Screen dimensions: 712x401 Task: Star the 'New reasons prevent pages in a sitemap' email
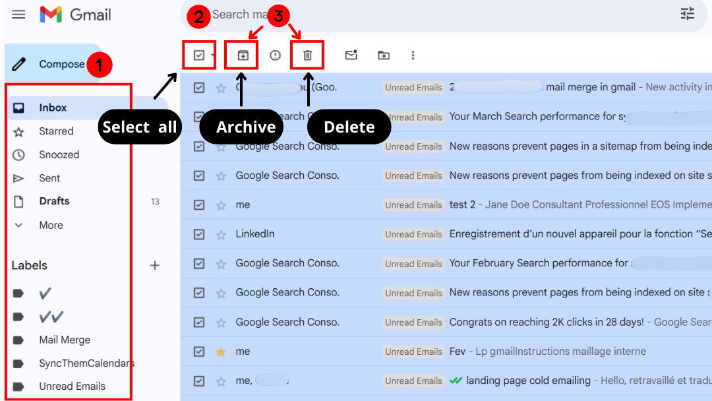click(x=221, y=146)
